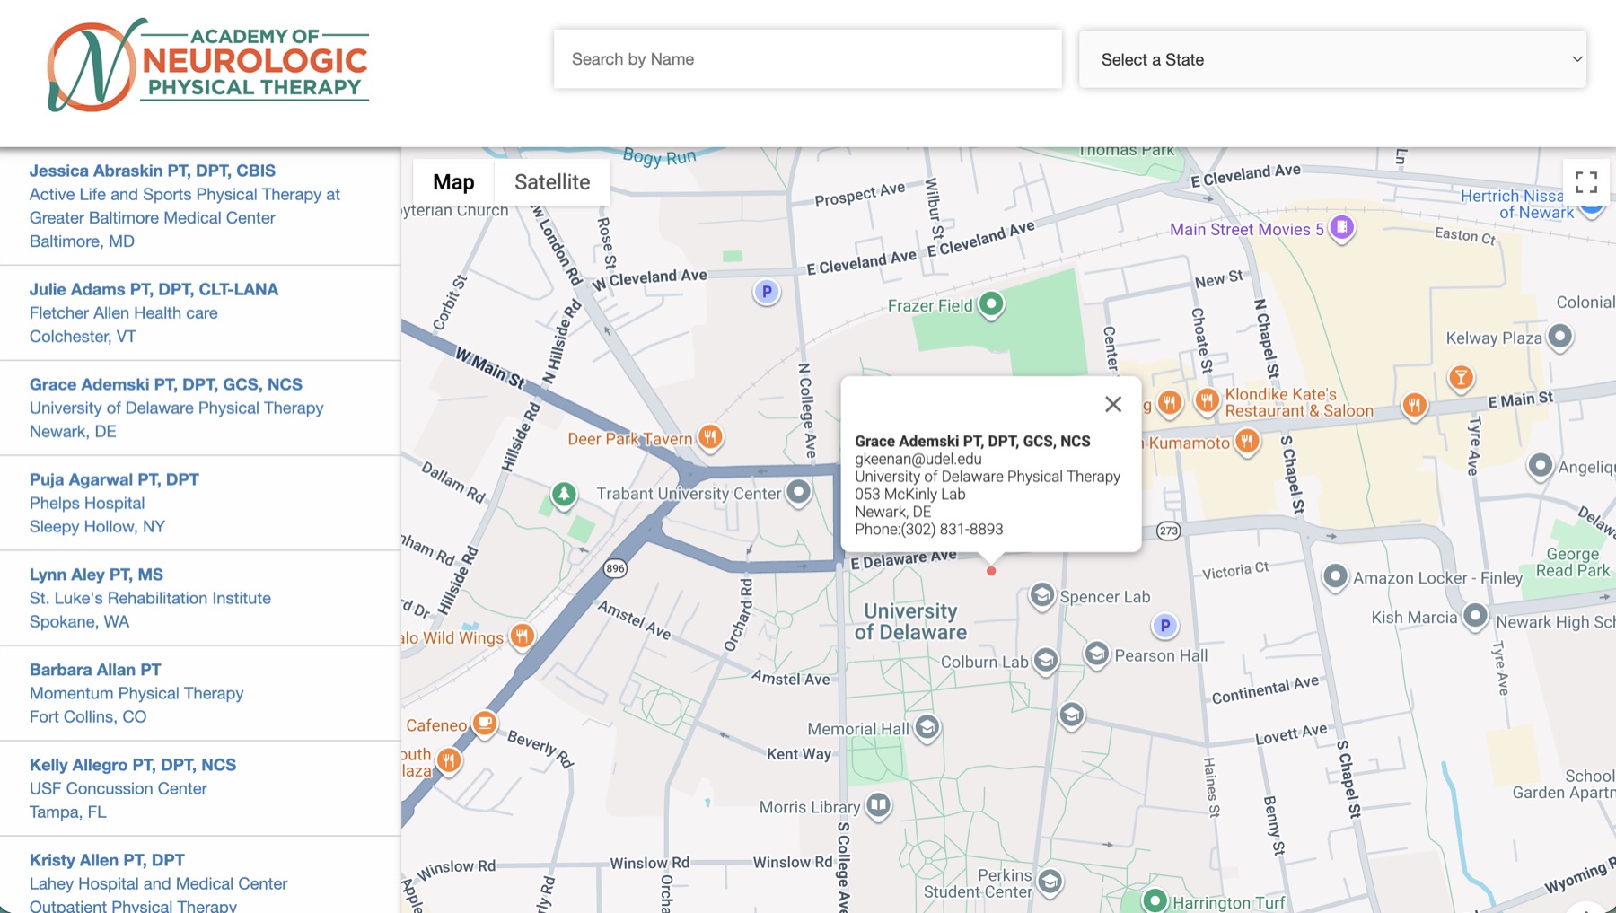1616x913 pixels.
Task: Click the Kumamoto restaurant pin
Action: point(1247,441)
